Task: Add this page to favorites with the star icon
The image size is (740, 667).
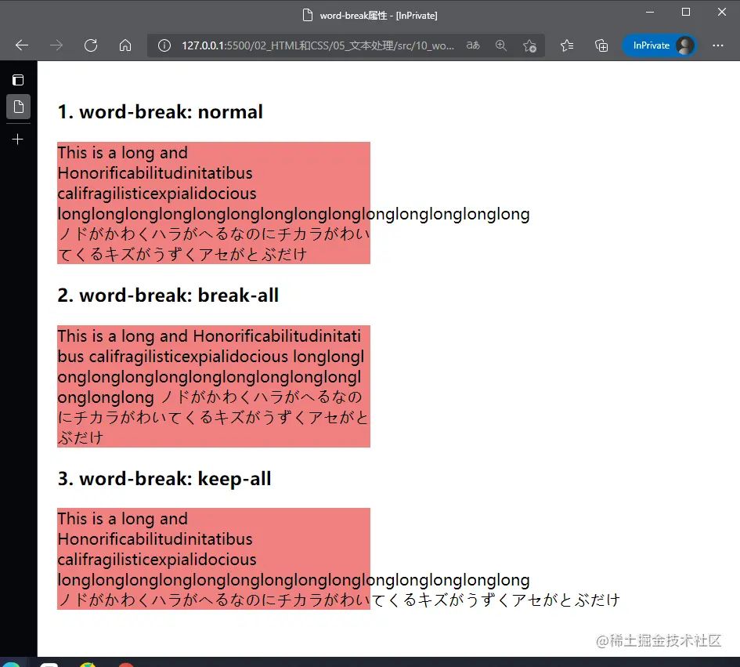Action: (530, 45)
